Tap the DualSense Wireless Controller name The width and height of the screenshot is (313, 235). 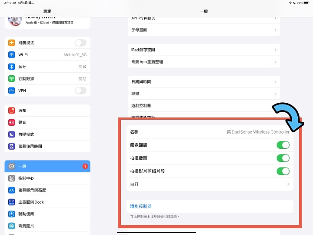[258, 132]
